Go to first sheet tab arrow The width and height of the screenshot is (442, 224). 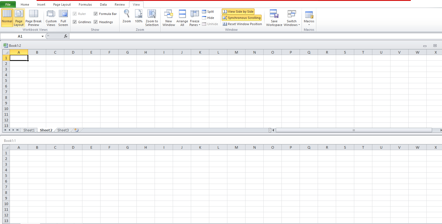(5, 130)
